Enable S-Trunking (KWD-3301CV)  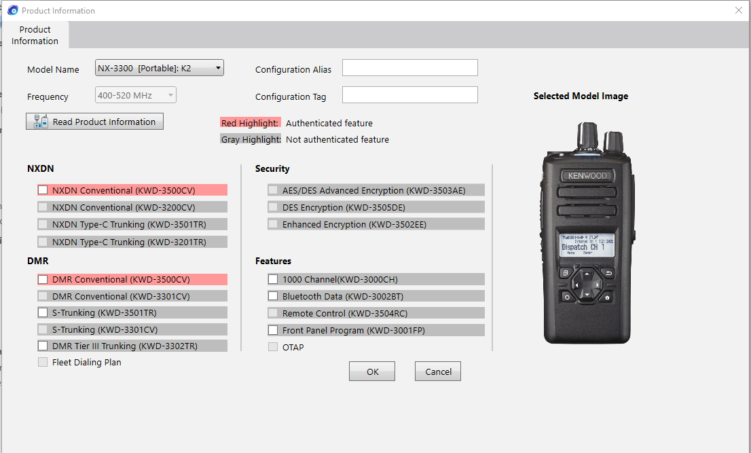point(43,329)
